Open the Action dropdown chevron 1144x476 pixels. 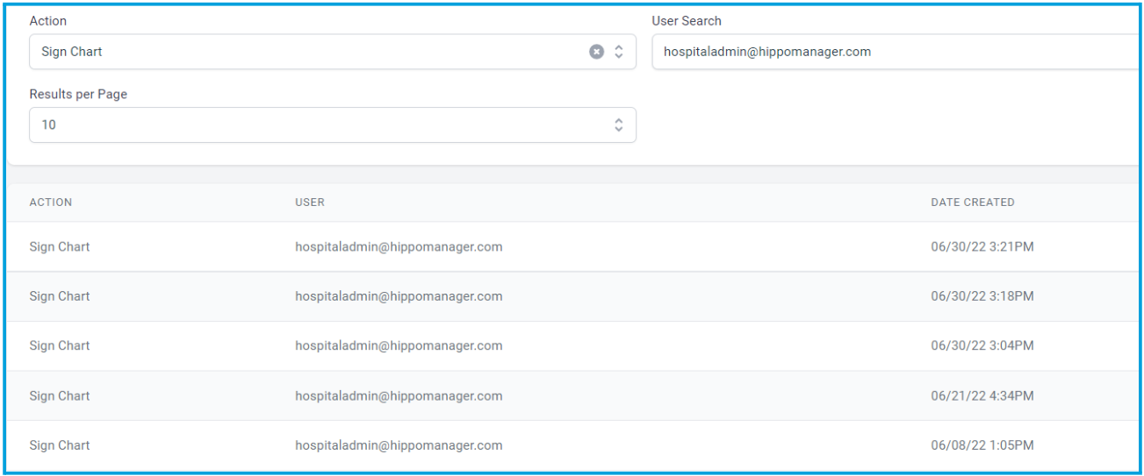pyautogui.click(x=618, y=52)
